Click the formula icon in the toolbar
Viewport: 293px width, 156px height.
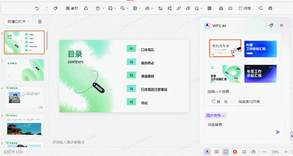[188, 8]
